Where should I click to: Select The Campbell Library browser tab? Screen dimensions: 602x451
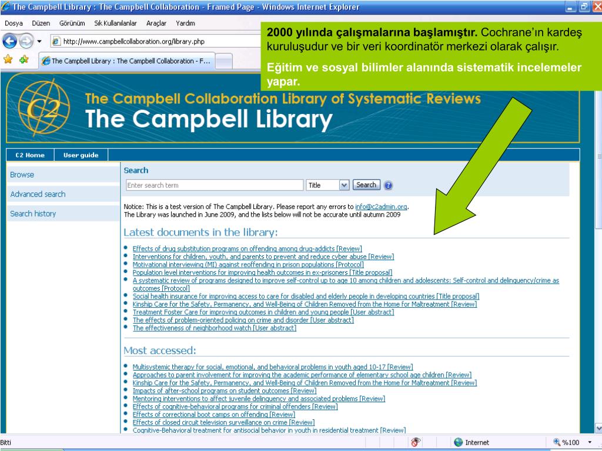click(126, 61)
